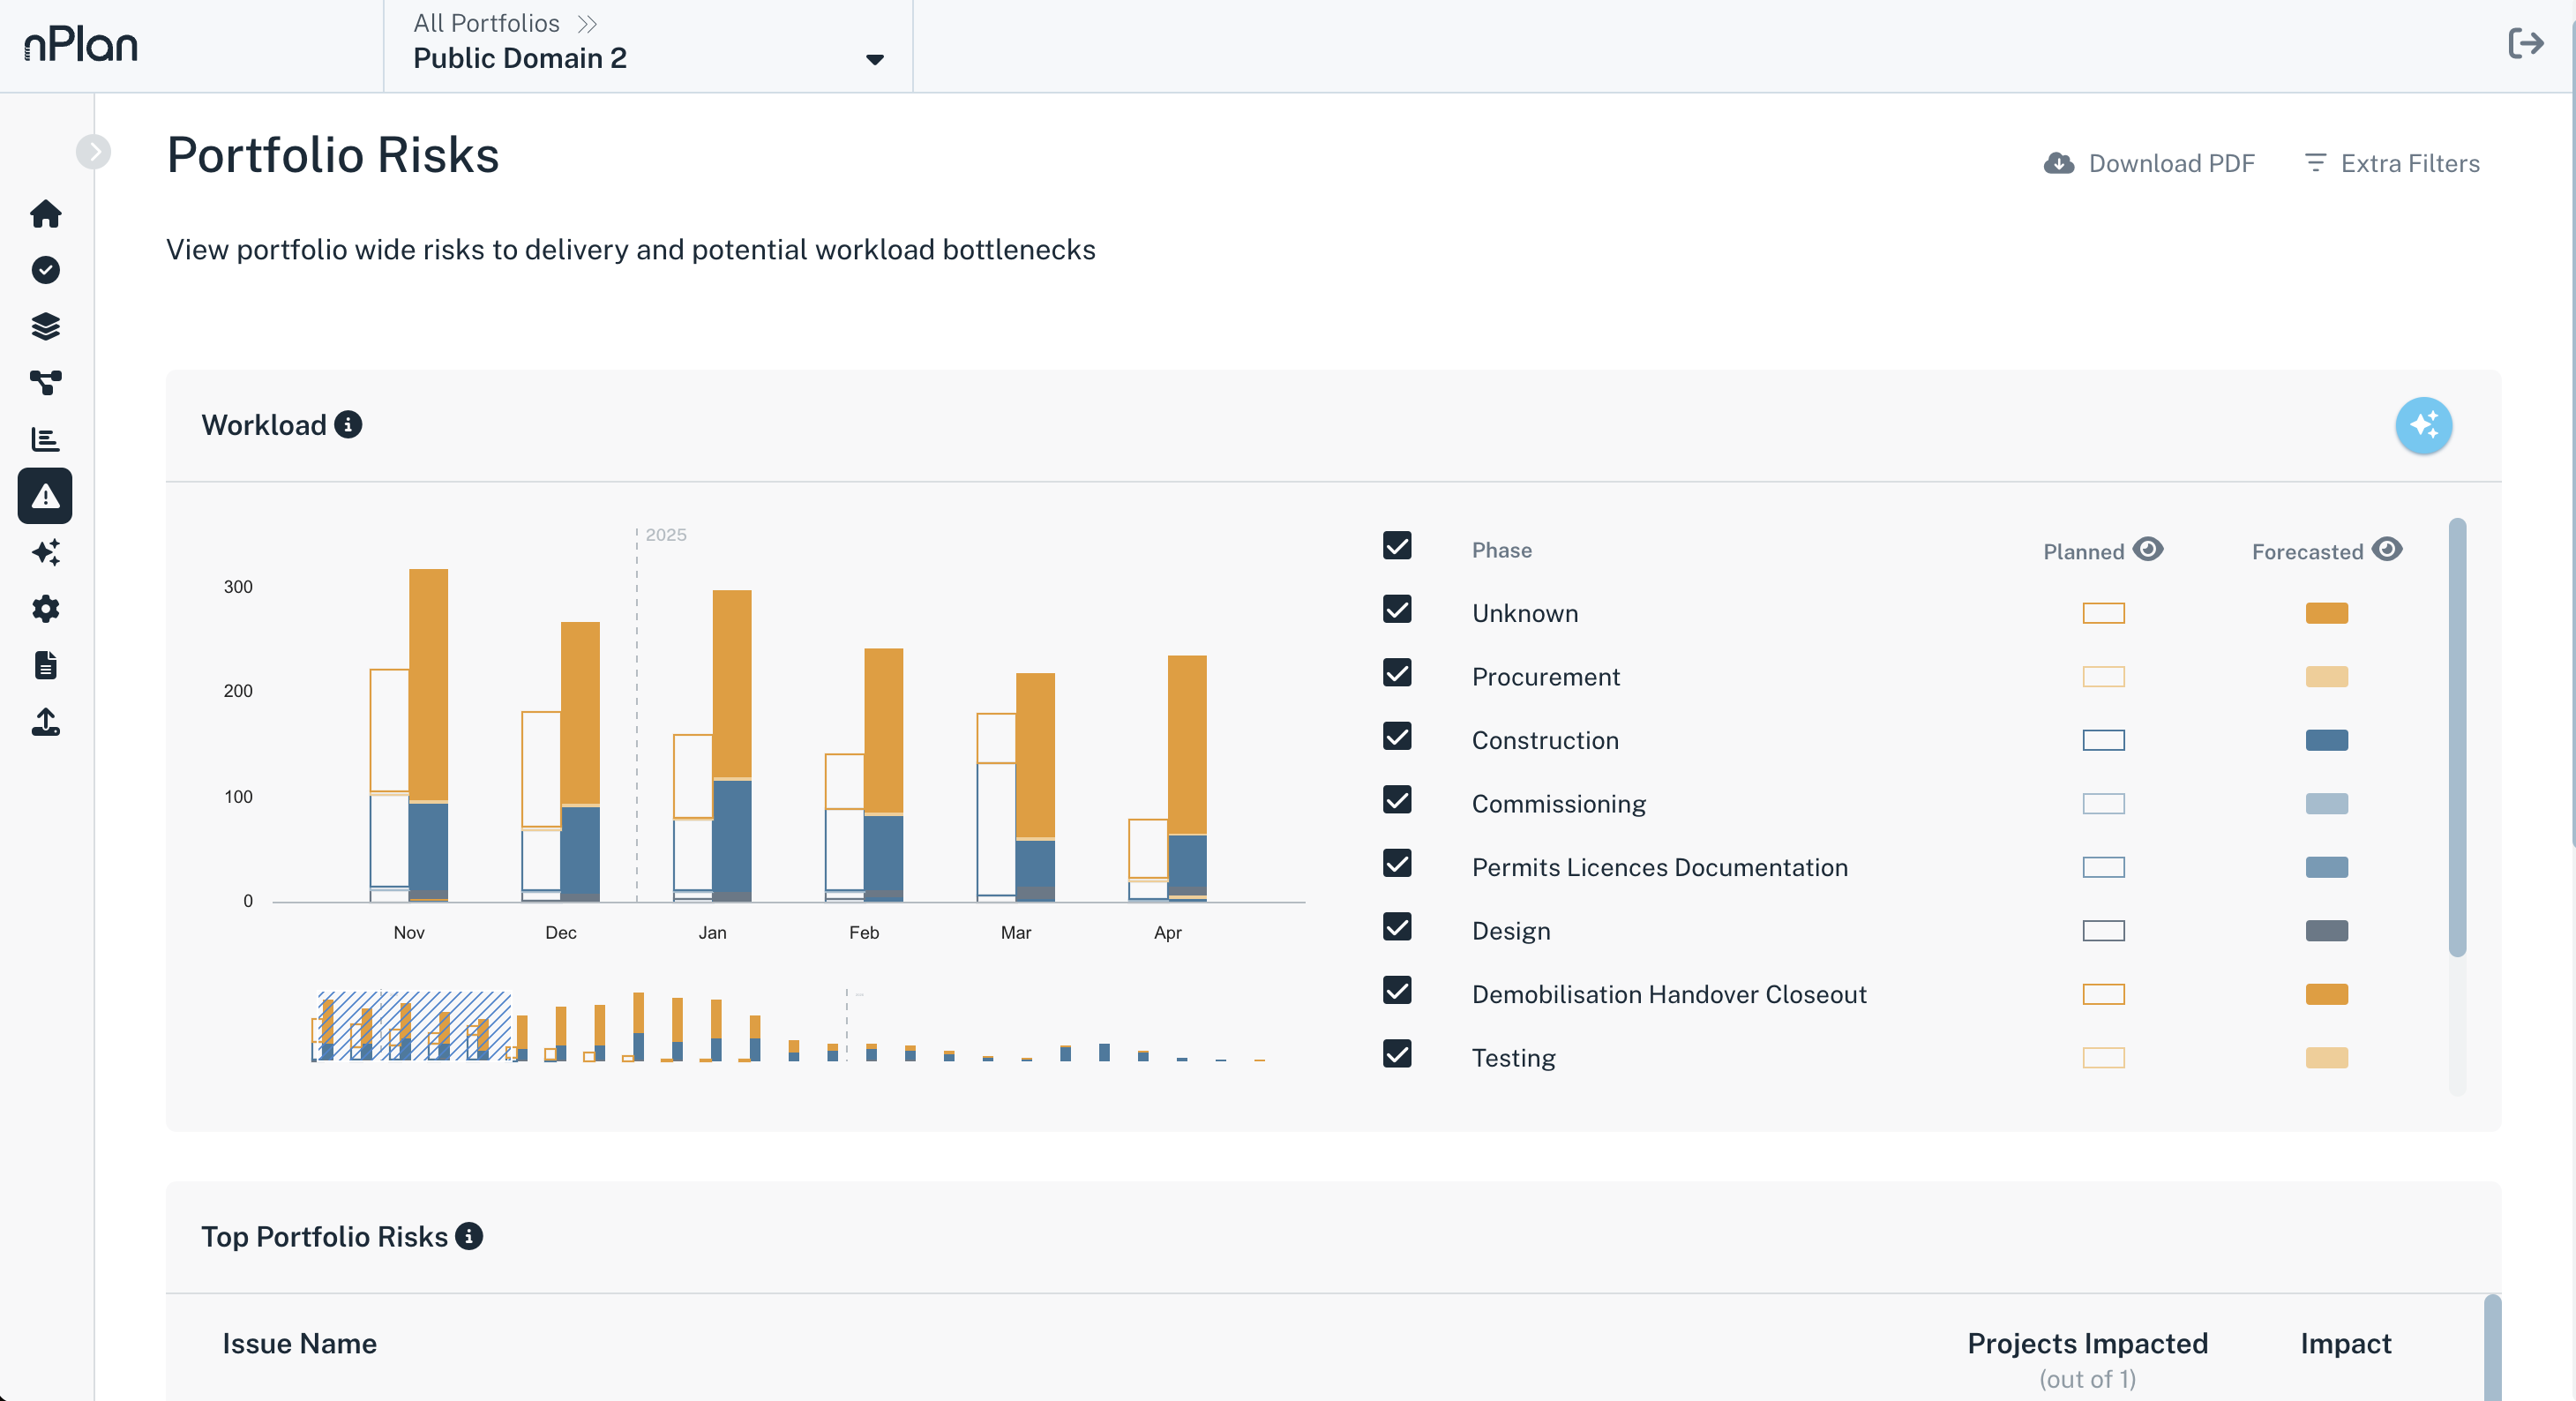Screen dimensions: 2576x1401
Task: Open the settings gear sidebar icon
Action: 45,608
